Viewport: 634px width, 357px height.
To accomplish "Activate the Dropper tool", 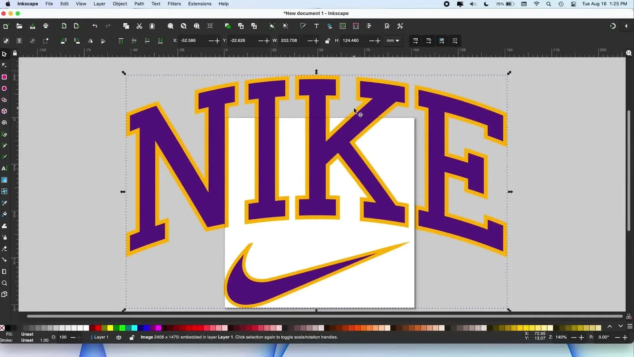I will pos(4,203).
